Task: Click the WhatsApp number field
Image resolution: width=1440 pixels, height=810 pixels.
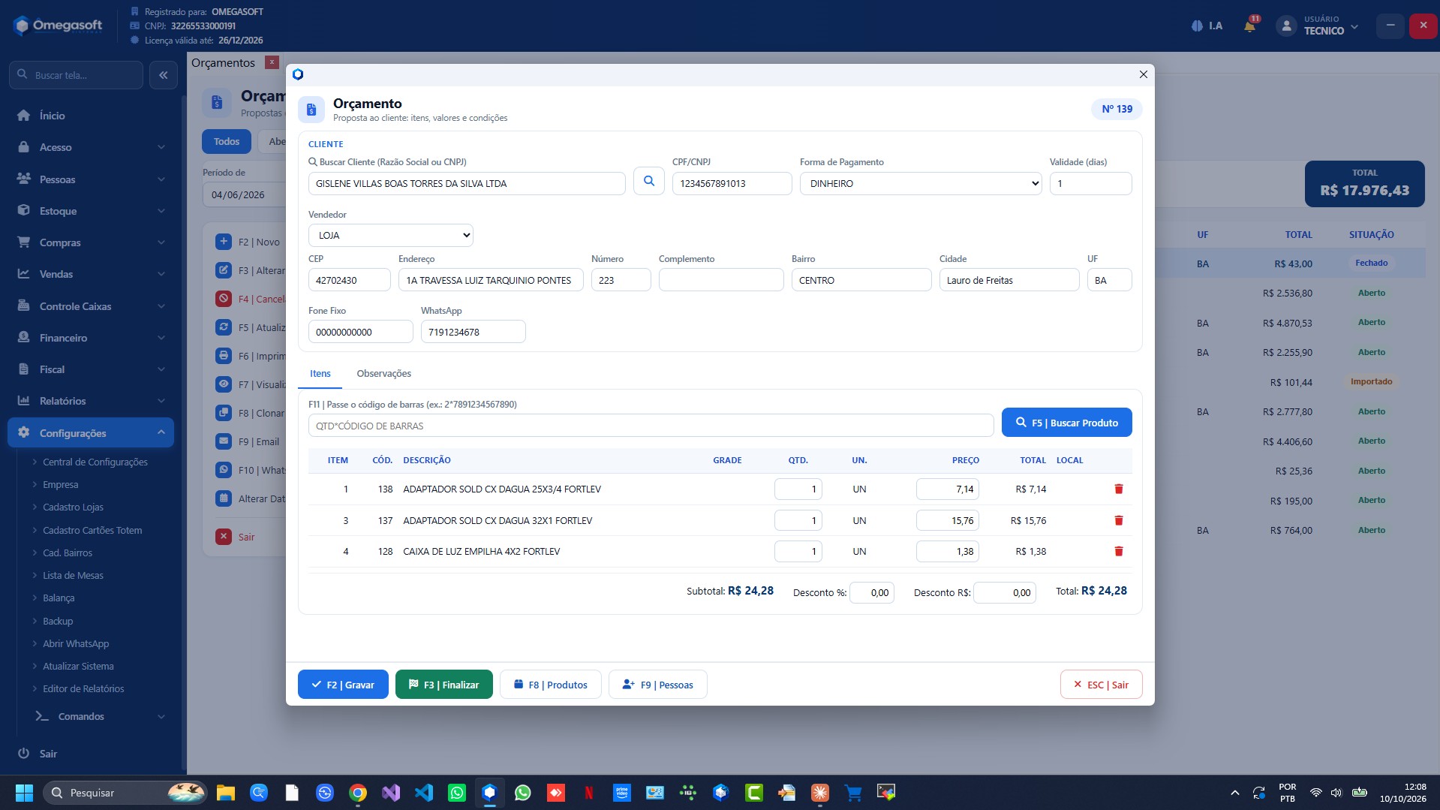Action: pos(473,333)
